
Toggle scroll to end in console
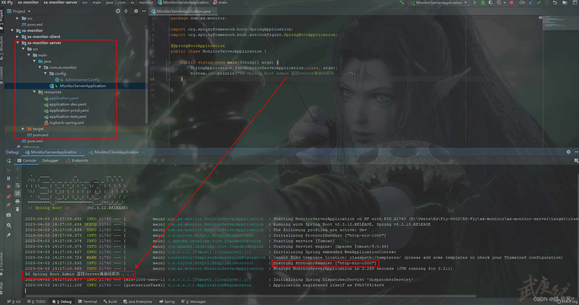(x=18, y=193)
